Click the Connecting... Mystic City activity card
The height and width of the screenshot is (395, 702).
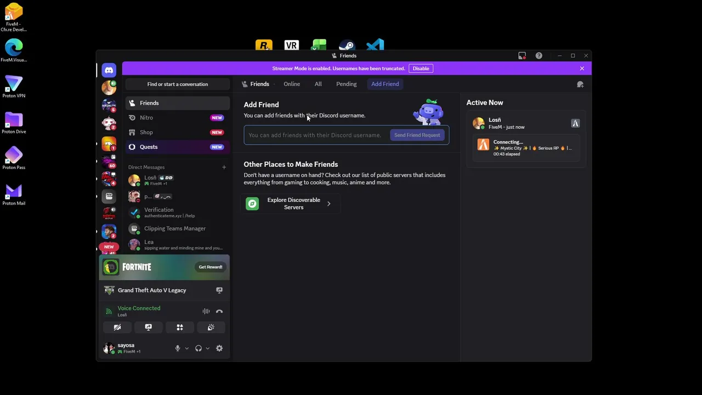click(x=526, y=148)
